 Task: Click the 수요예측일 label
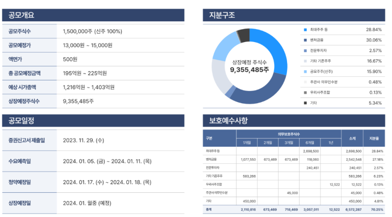(x=19, y=161)
